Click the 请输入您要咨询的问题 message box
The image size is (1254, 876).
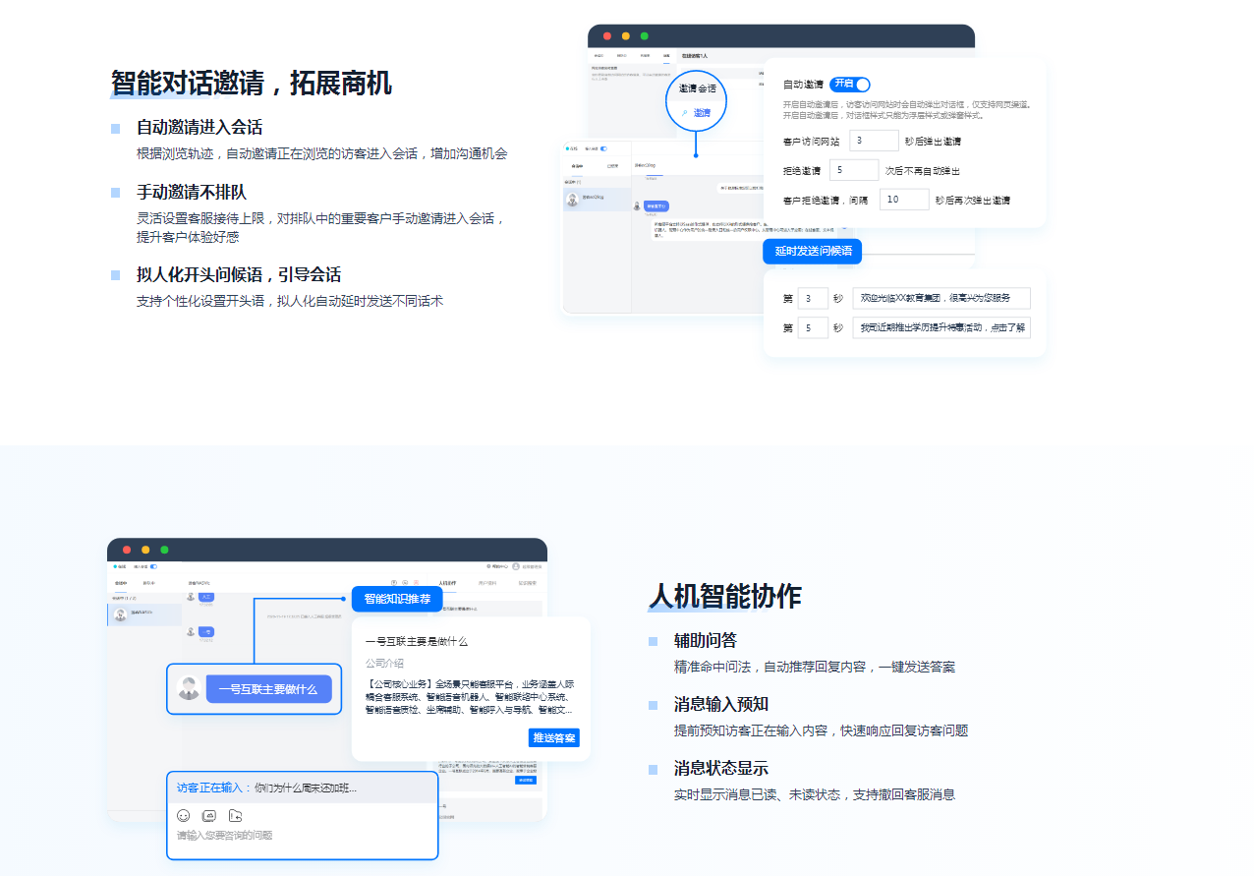pos(295,836)
